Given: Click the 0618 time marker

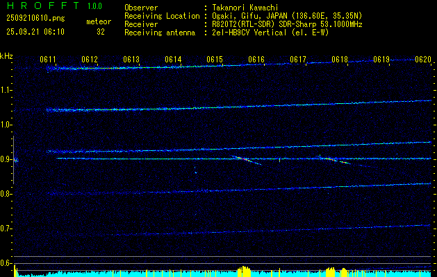Looking at the screenshot, I should pos(340,60).
